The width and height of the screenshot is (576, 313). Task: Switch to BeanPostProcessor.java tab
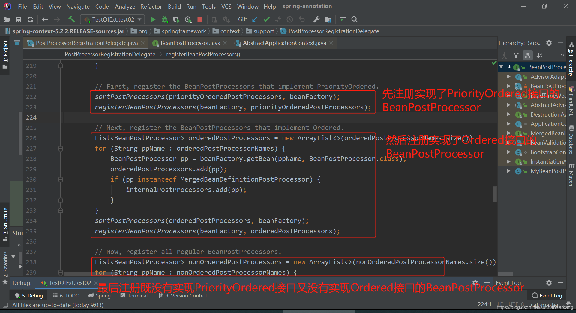[190, 43]
